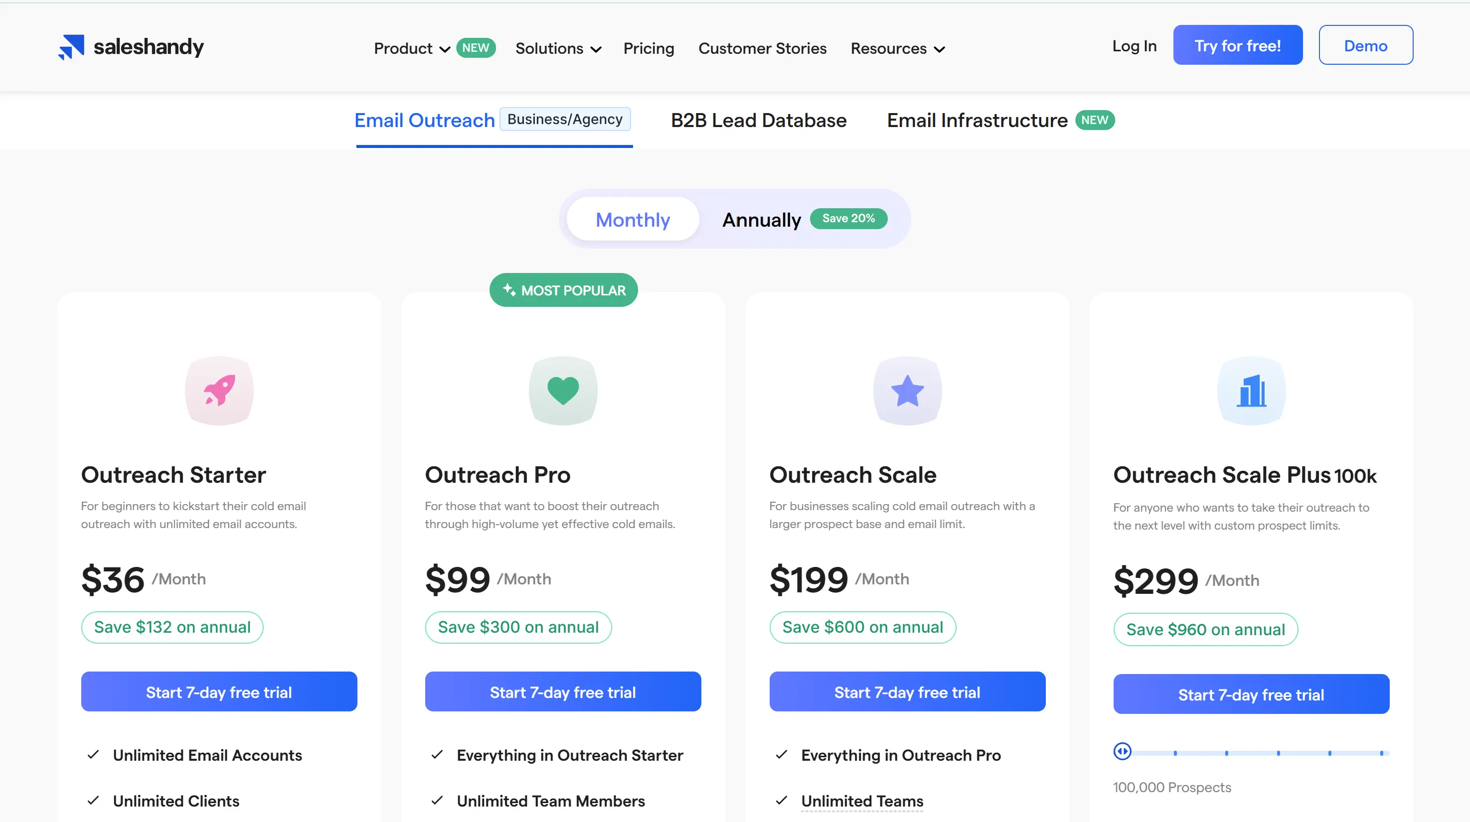Click the slider handle icon below Outreach Scale Plus

(x=1123, y=751)
